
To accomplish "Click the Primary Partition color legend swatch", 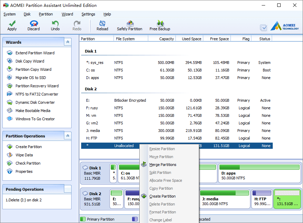I will 83,219.
